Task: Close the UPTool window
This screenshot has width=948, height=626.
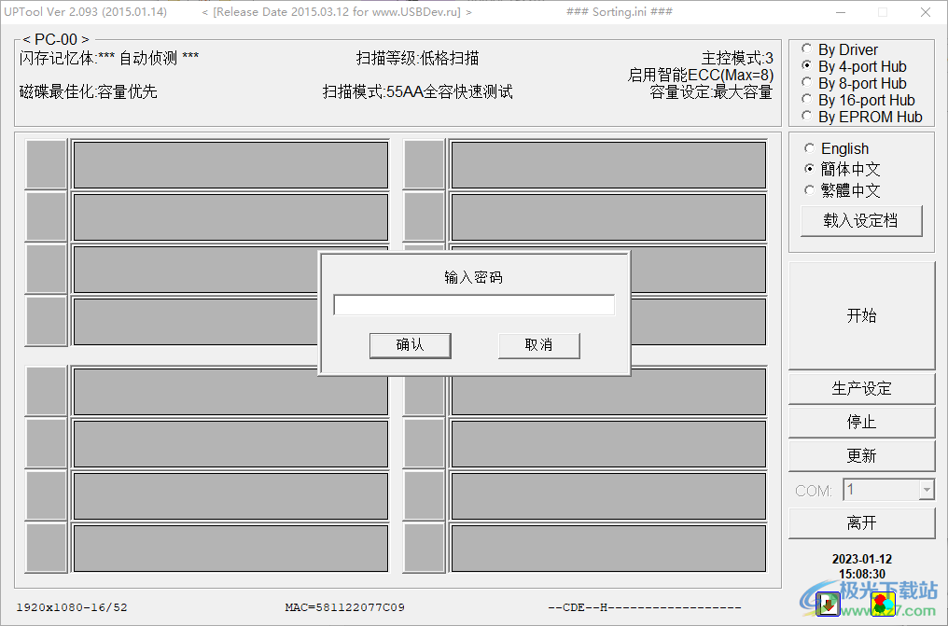Action: pos(926,12)
